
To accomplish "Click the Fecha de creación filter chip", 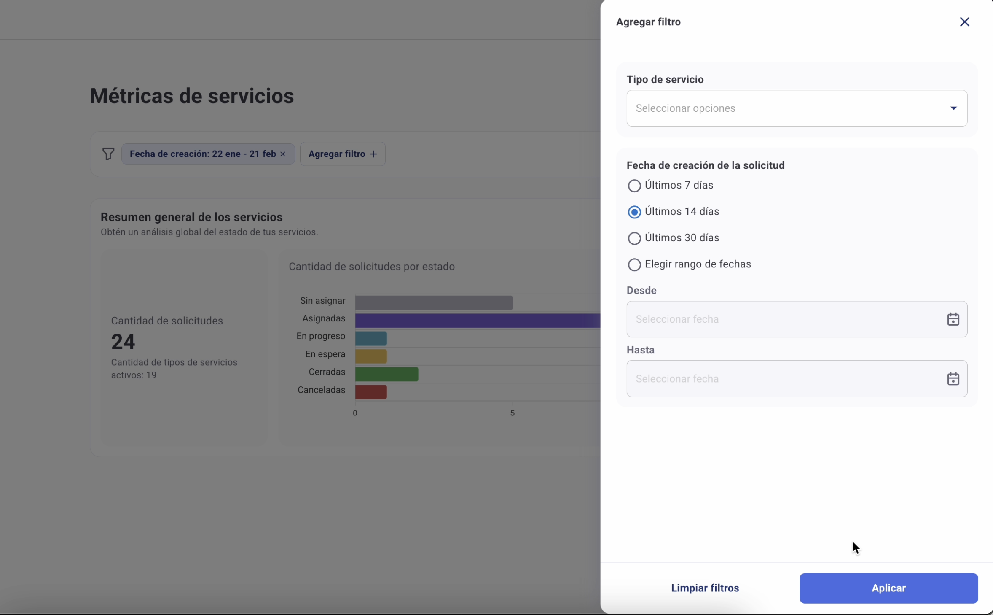I will click(x=202, y=154).
